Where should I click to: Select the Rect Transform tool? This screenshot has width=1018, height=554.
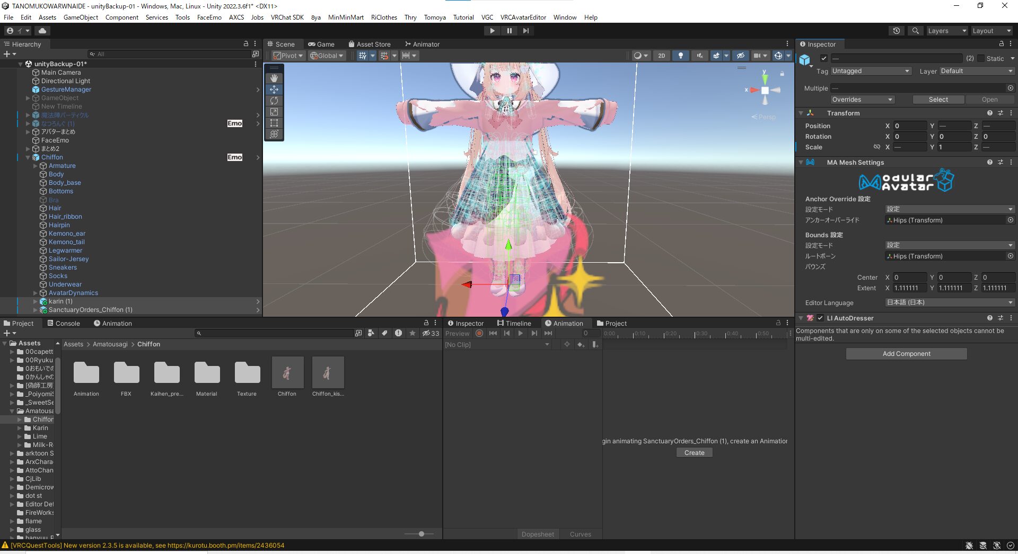coord(275,123)
